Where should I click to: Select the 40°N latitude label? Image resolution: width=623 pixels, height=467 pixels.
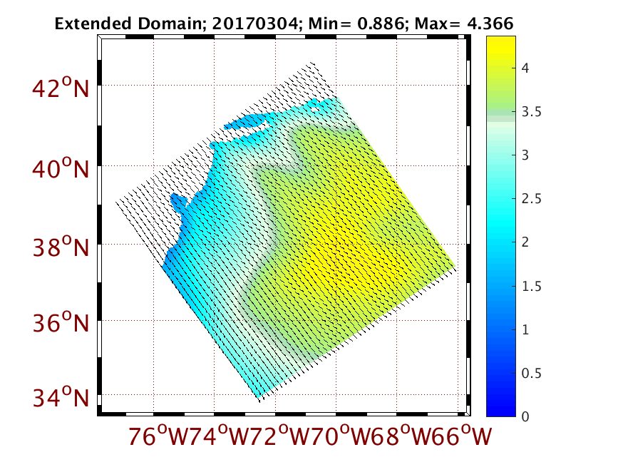pos(61,168)
